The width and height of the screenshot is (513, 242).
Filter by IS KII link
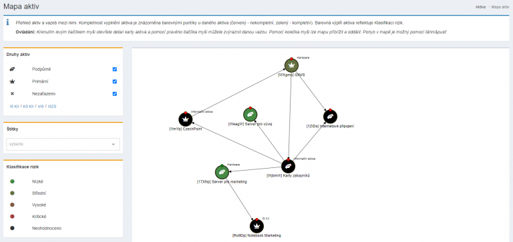click(15, 107)
